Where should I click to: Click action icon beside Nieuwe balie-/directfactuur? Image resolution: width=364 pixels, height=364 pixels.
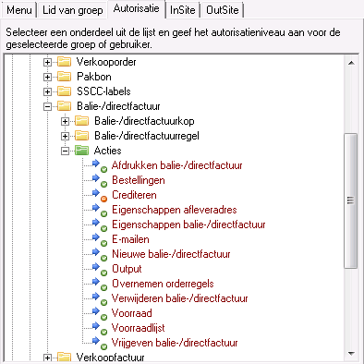pyautogui.click(x=100, y=255)
